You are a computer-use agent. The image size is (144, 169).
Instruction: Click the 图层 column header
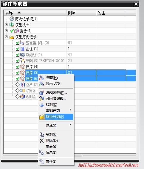click(81, 13)
